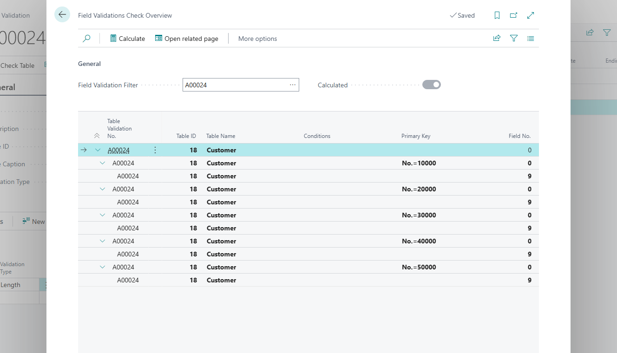Collapse the No.=30000 row group
The image size is (617, 353).
click(102, 215)
